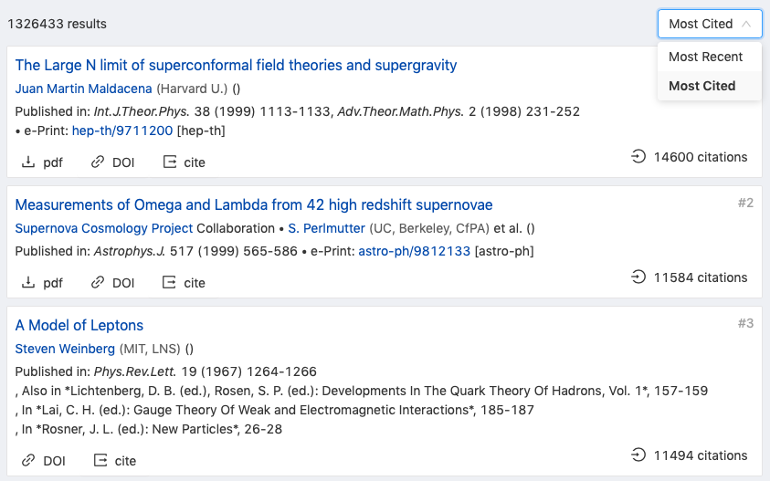View the 14600 citations list
The image size is (770, 481).
tap(690, 157)
